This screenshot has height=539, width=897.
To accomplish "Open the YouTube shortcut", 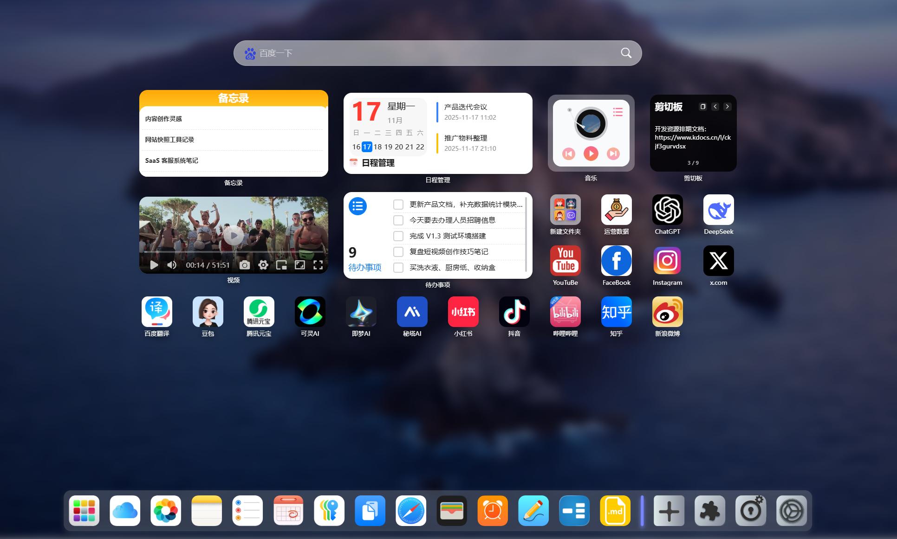I will pyautogui.click(x=565, y=261).
